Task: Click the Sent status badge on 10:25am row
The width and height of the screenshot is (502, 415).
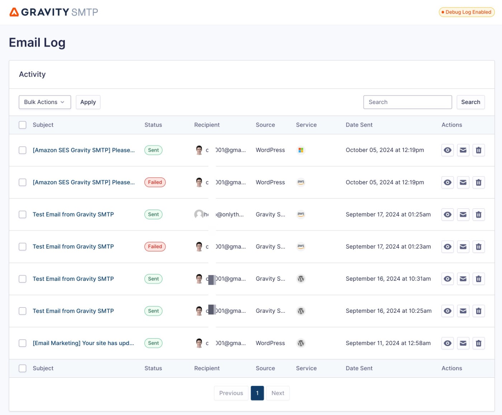Action: click(x=153, y=311)
